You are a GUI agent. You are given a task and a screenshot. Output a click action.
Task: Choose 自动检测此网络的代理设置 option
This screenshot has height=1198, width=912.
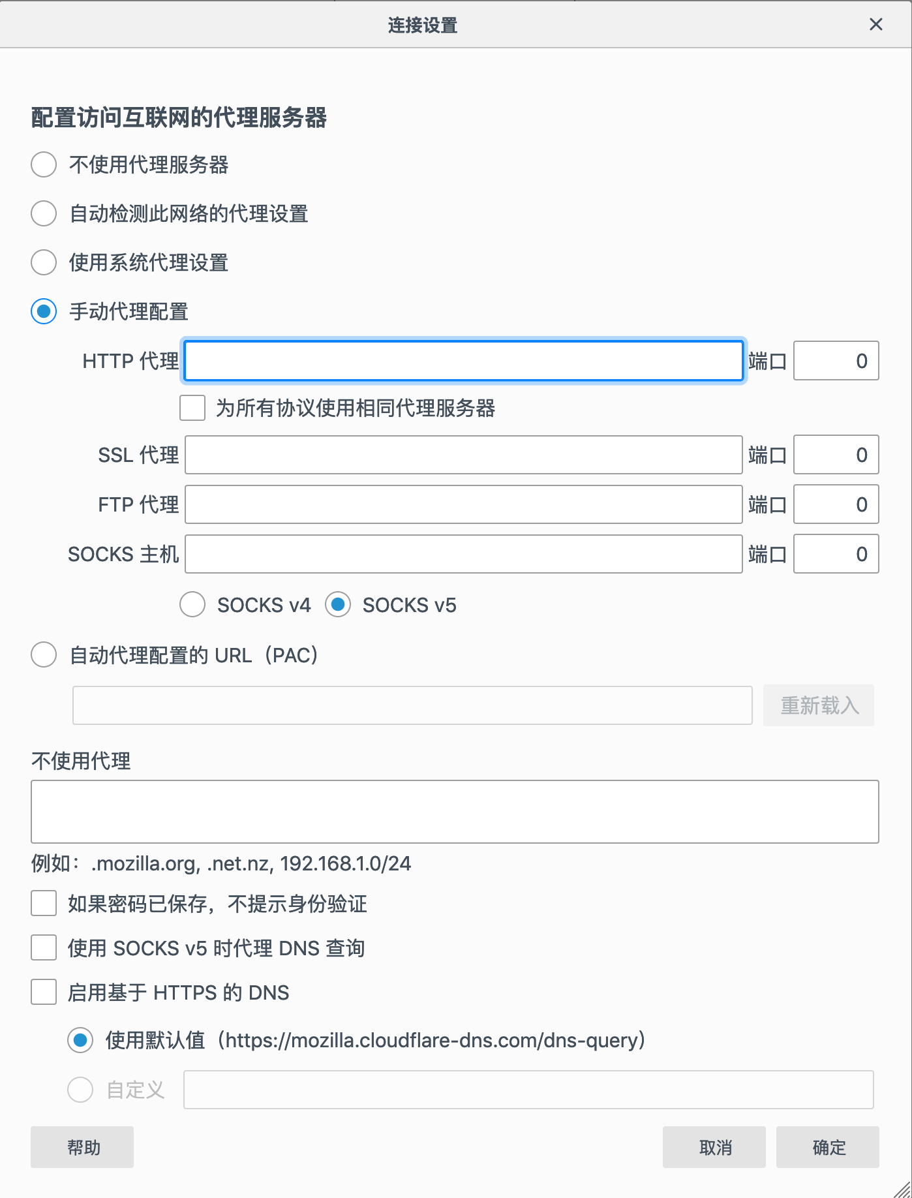[44, 213]
